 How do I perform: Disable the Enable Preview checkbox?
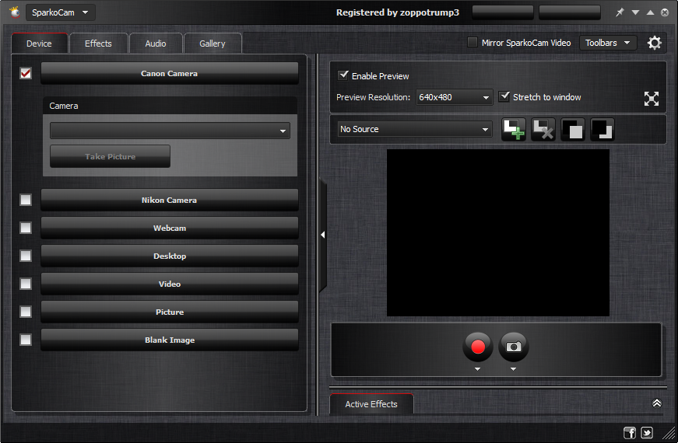tap(343, 75)
